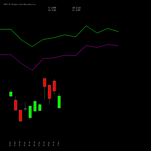Click the 10 Apr date label
151x151 pixels.
[x=53, y=144]
